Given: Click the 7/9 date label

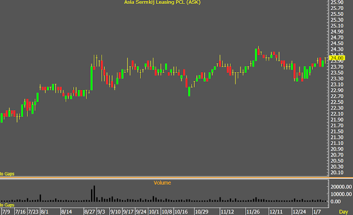Looking at the screenshot, I should pyautogui.click(x=6, y=212).
